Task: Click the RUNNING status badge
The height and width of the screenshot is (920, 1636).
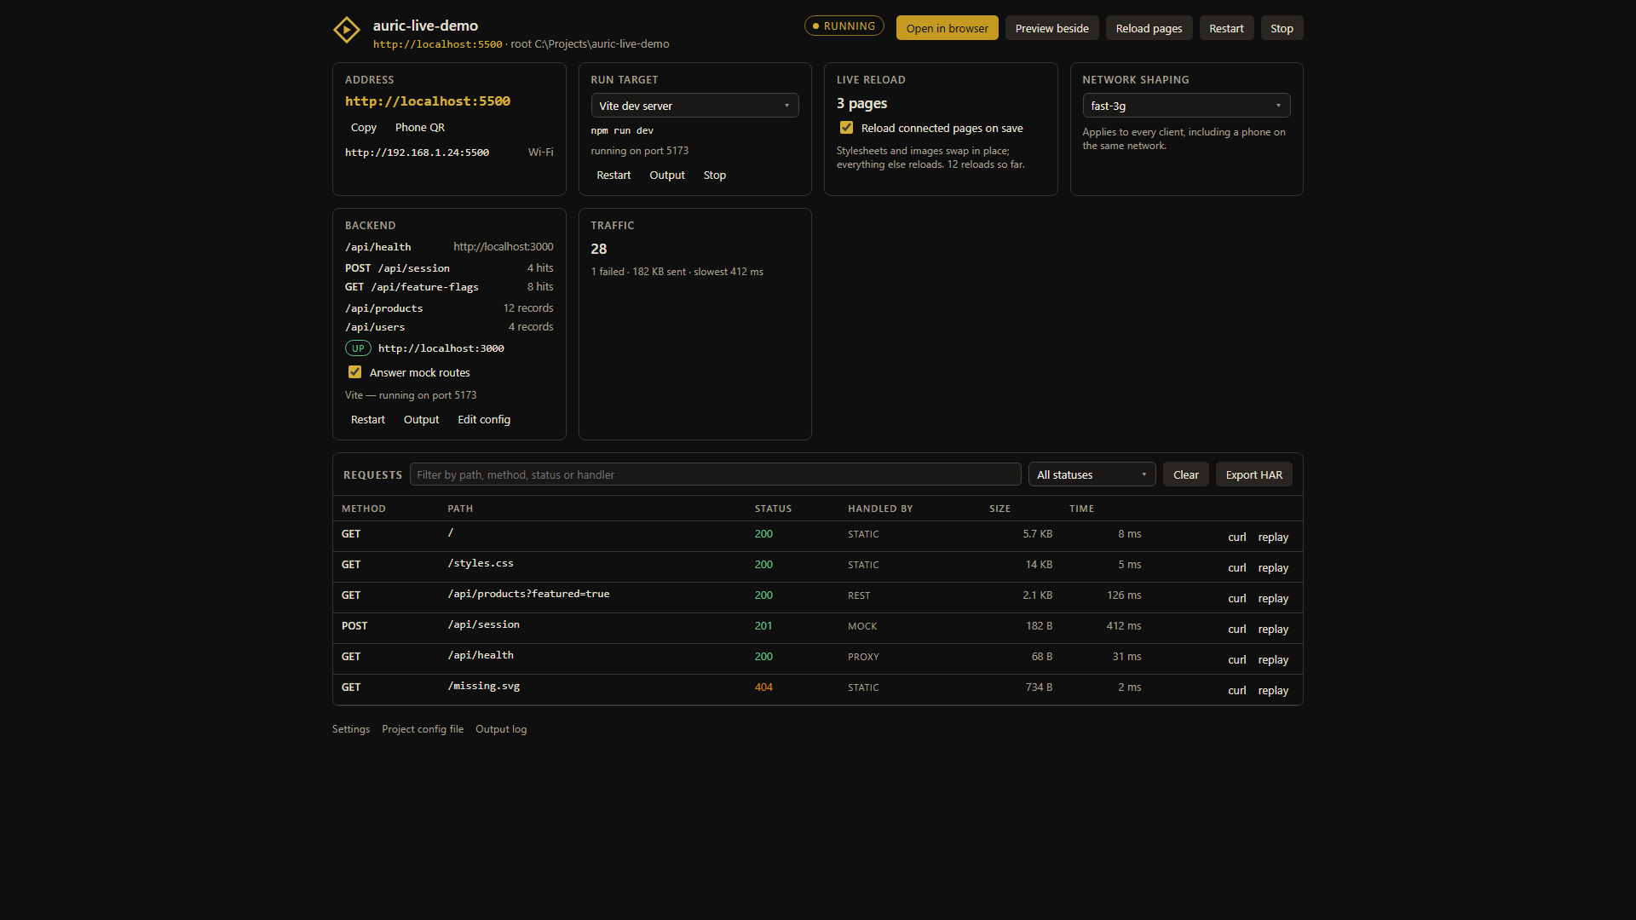Action: 844,26
